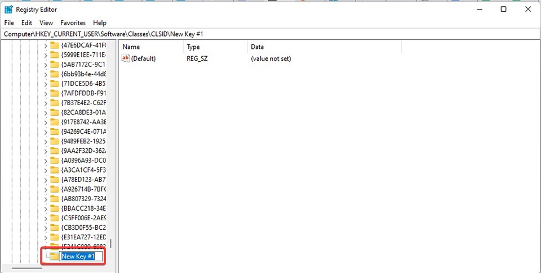This screenshot has height=273, width=541.
Task: Expand the {94269C4E-071A key
Action: click(46, 131)
